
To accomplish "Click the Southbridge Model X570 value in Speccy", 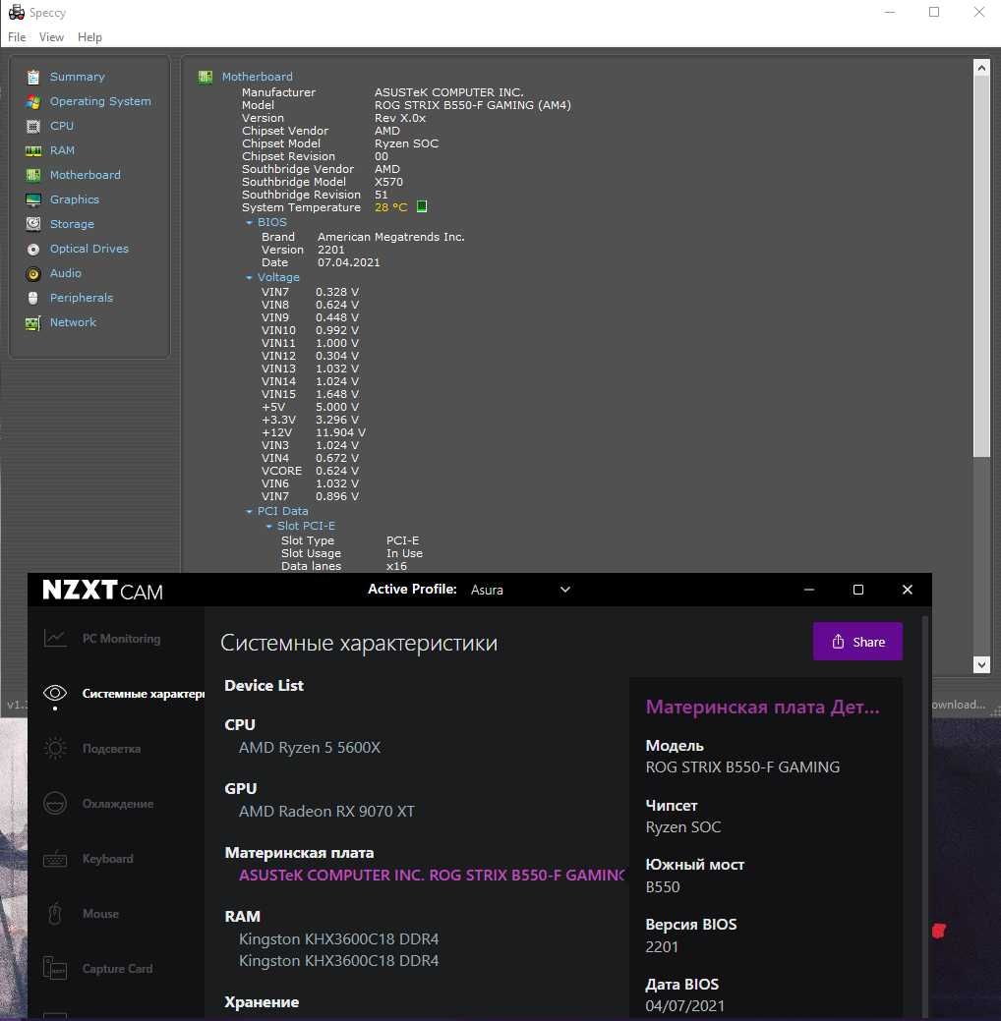I will point(388,183).
